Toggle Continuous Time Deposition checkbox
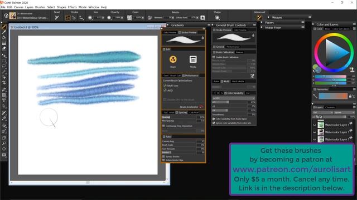Screen dimensions: 357x200 tap(163, 126)
